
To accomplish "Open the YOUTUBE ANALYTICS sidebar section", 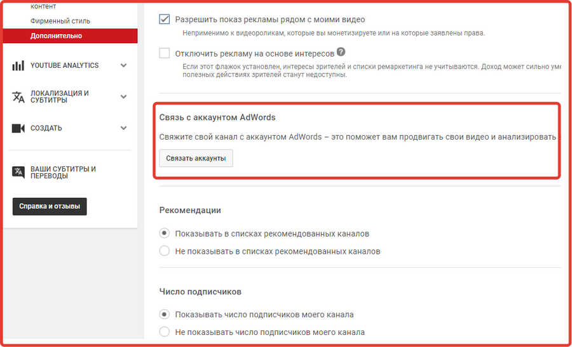I will 65,65.
